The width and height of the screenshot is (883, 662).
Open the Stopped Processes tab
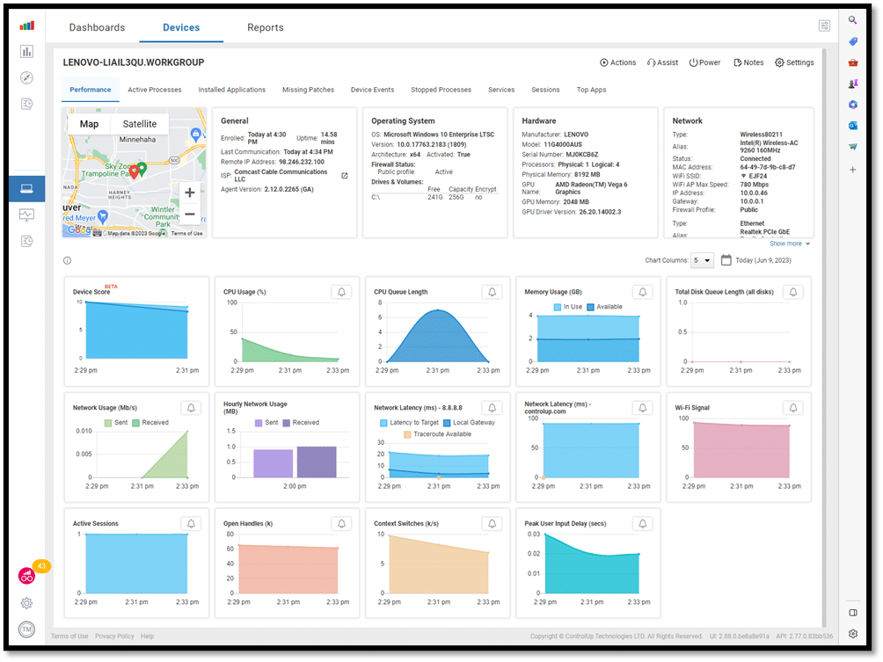pyautogui.click(x=441, y=90)
